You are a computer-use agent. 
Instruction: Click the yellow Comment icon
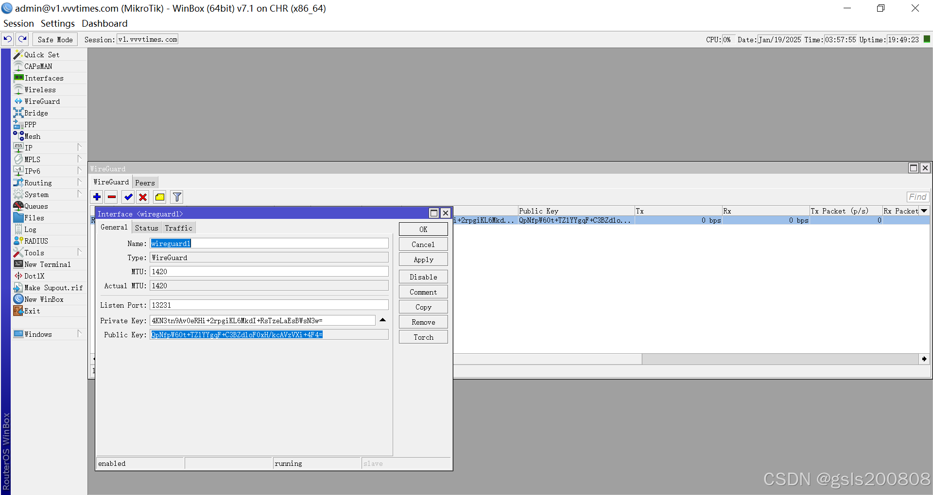[x=160, y=197]
